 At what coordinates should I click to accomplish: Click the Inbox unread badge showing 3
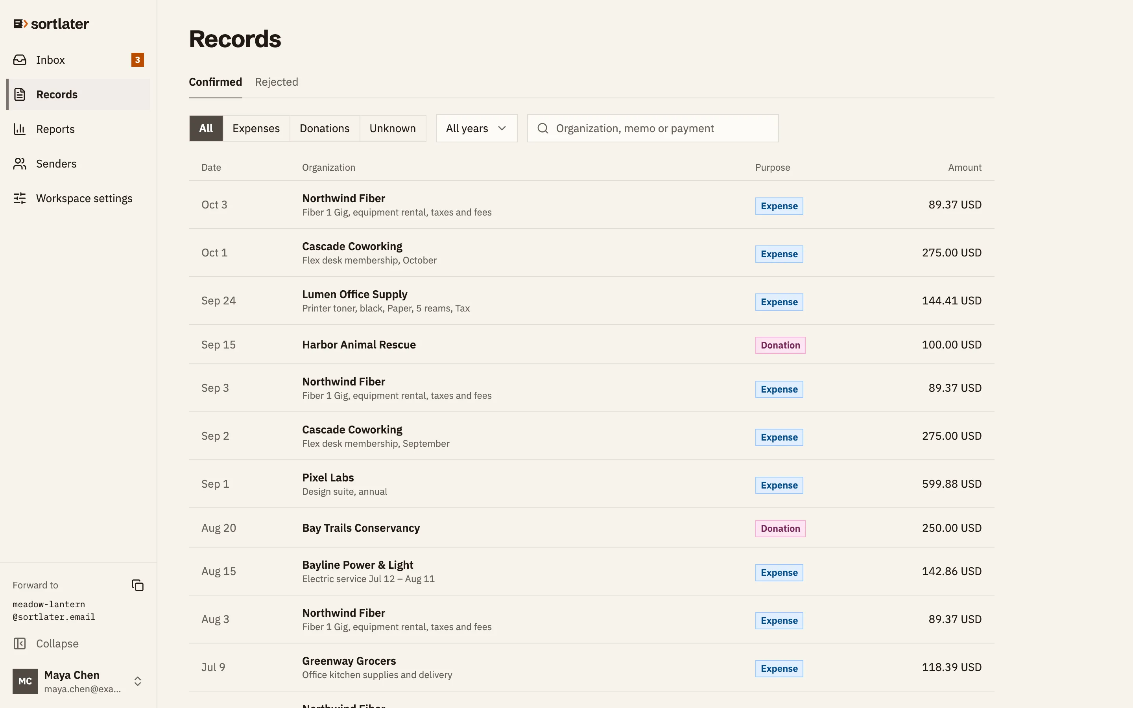point(137,60)
